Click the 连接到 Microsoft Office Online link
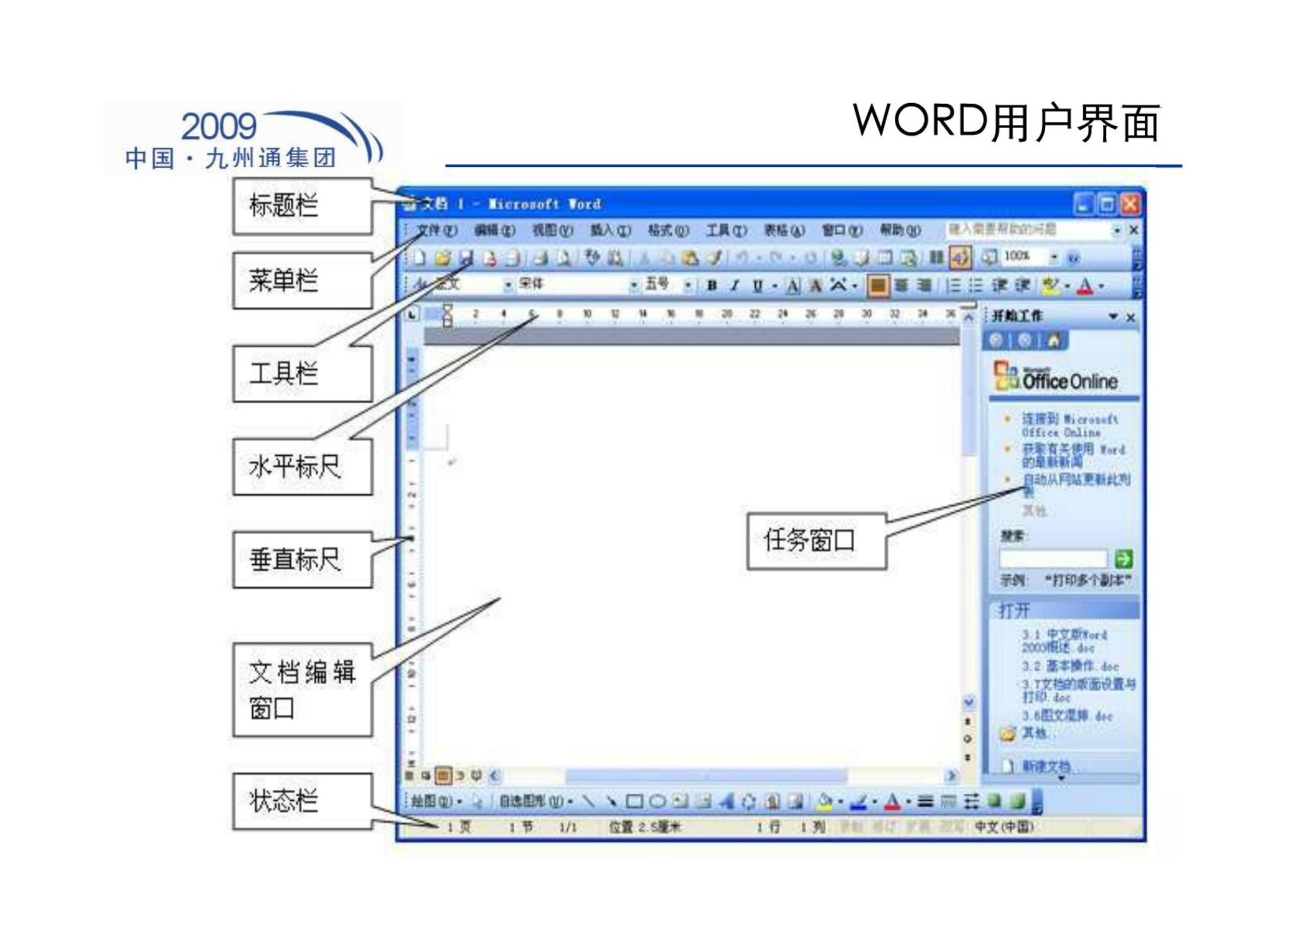Image resolution: width=1312 pixels, height=929 pixels. coord(1070,425)
